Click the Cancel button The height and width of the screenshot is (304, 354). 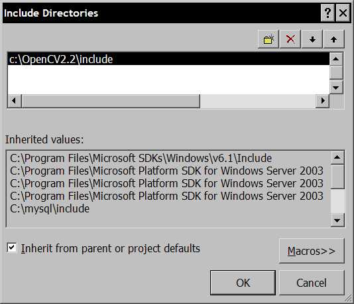point(312,283)
